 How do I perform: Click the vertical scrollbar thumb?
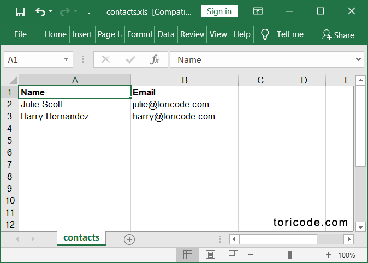(x=360, y=126)
